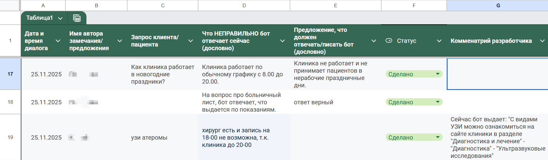
Task: Open filter dropdown for Дата и время диалога
Action: [58, 41]
